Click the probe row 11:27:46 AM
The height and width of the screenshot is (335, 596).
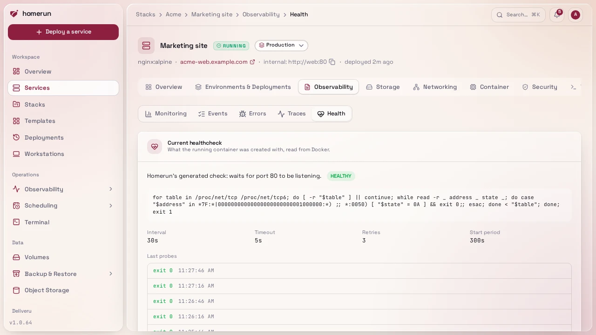(359, 271)
